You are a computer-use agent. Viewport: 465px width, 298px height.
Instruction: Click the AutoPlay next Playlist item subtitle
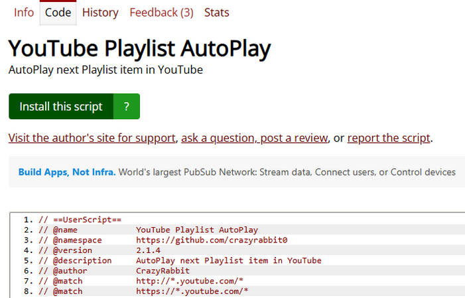[105, 70]
